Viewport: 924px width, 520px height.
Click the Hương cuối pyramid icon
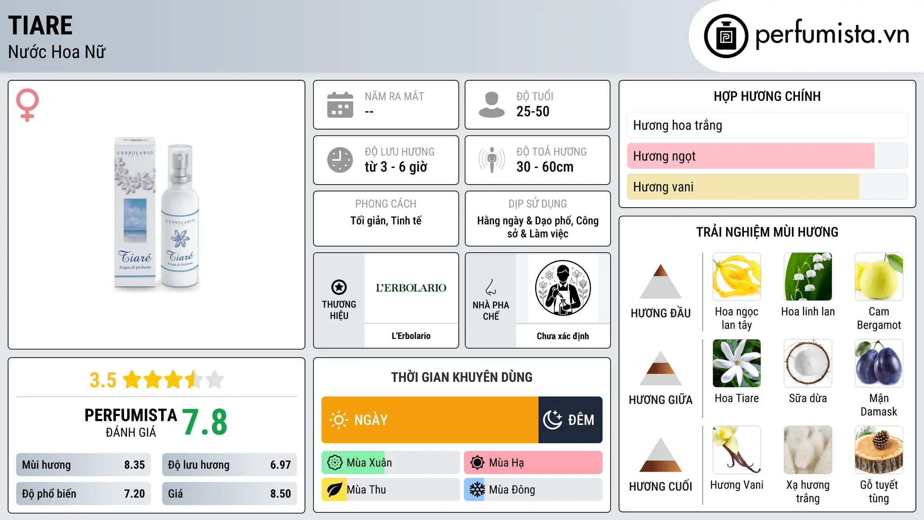click(x=661, y=455)
